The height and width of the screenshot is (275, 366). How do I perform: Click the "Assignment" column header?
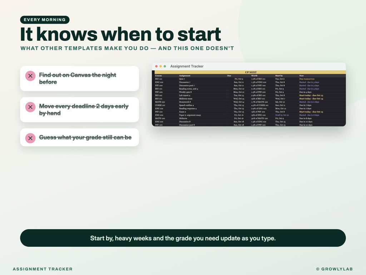(185, 76)
